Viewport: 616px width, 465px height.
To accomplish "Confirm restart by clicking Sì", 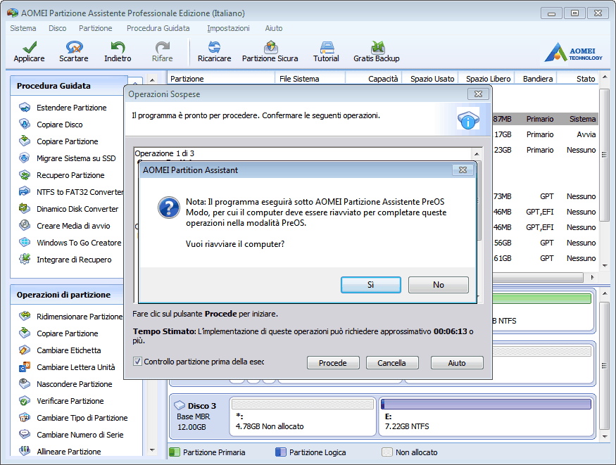I will (x=371, y=285).
